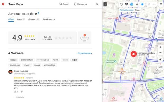Screen dimensions: 164x102
Task: Switch panoramas to Автомобильные mode
Action: (126, 10)
